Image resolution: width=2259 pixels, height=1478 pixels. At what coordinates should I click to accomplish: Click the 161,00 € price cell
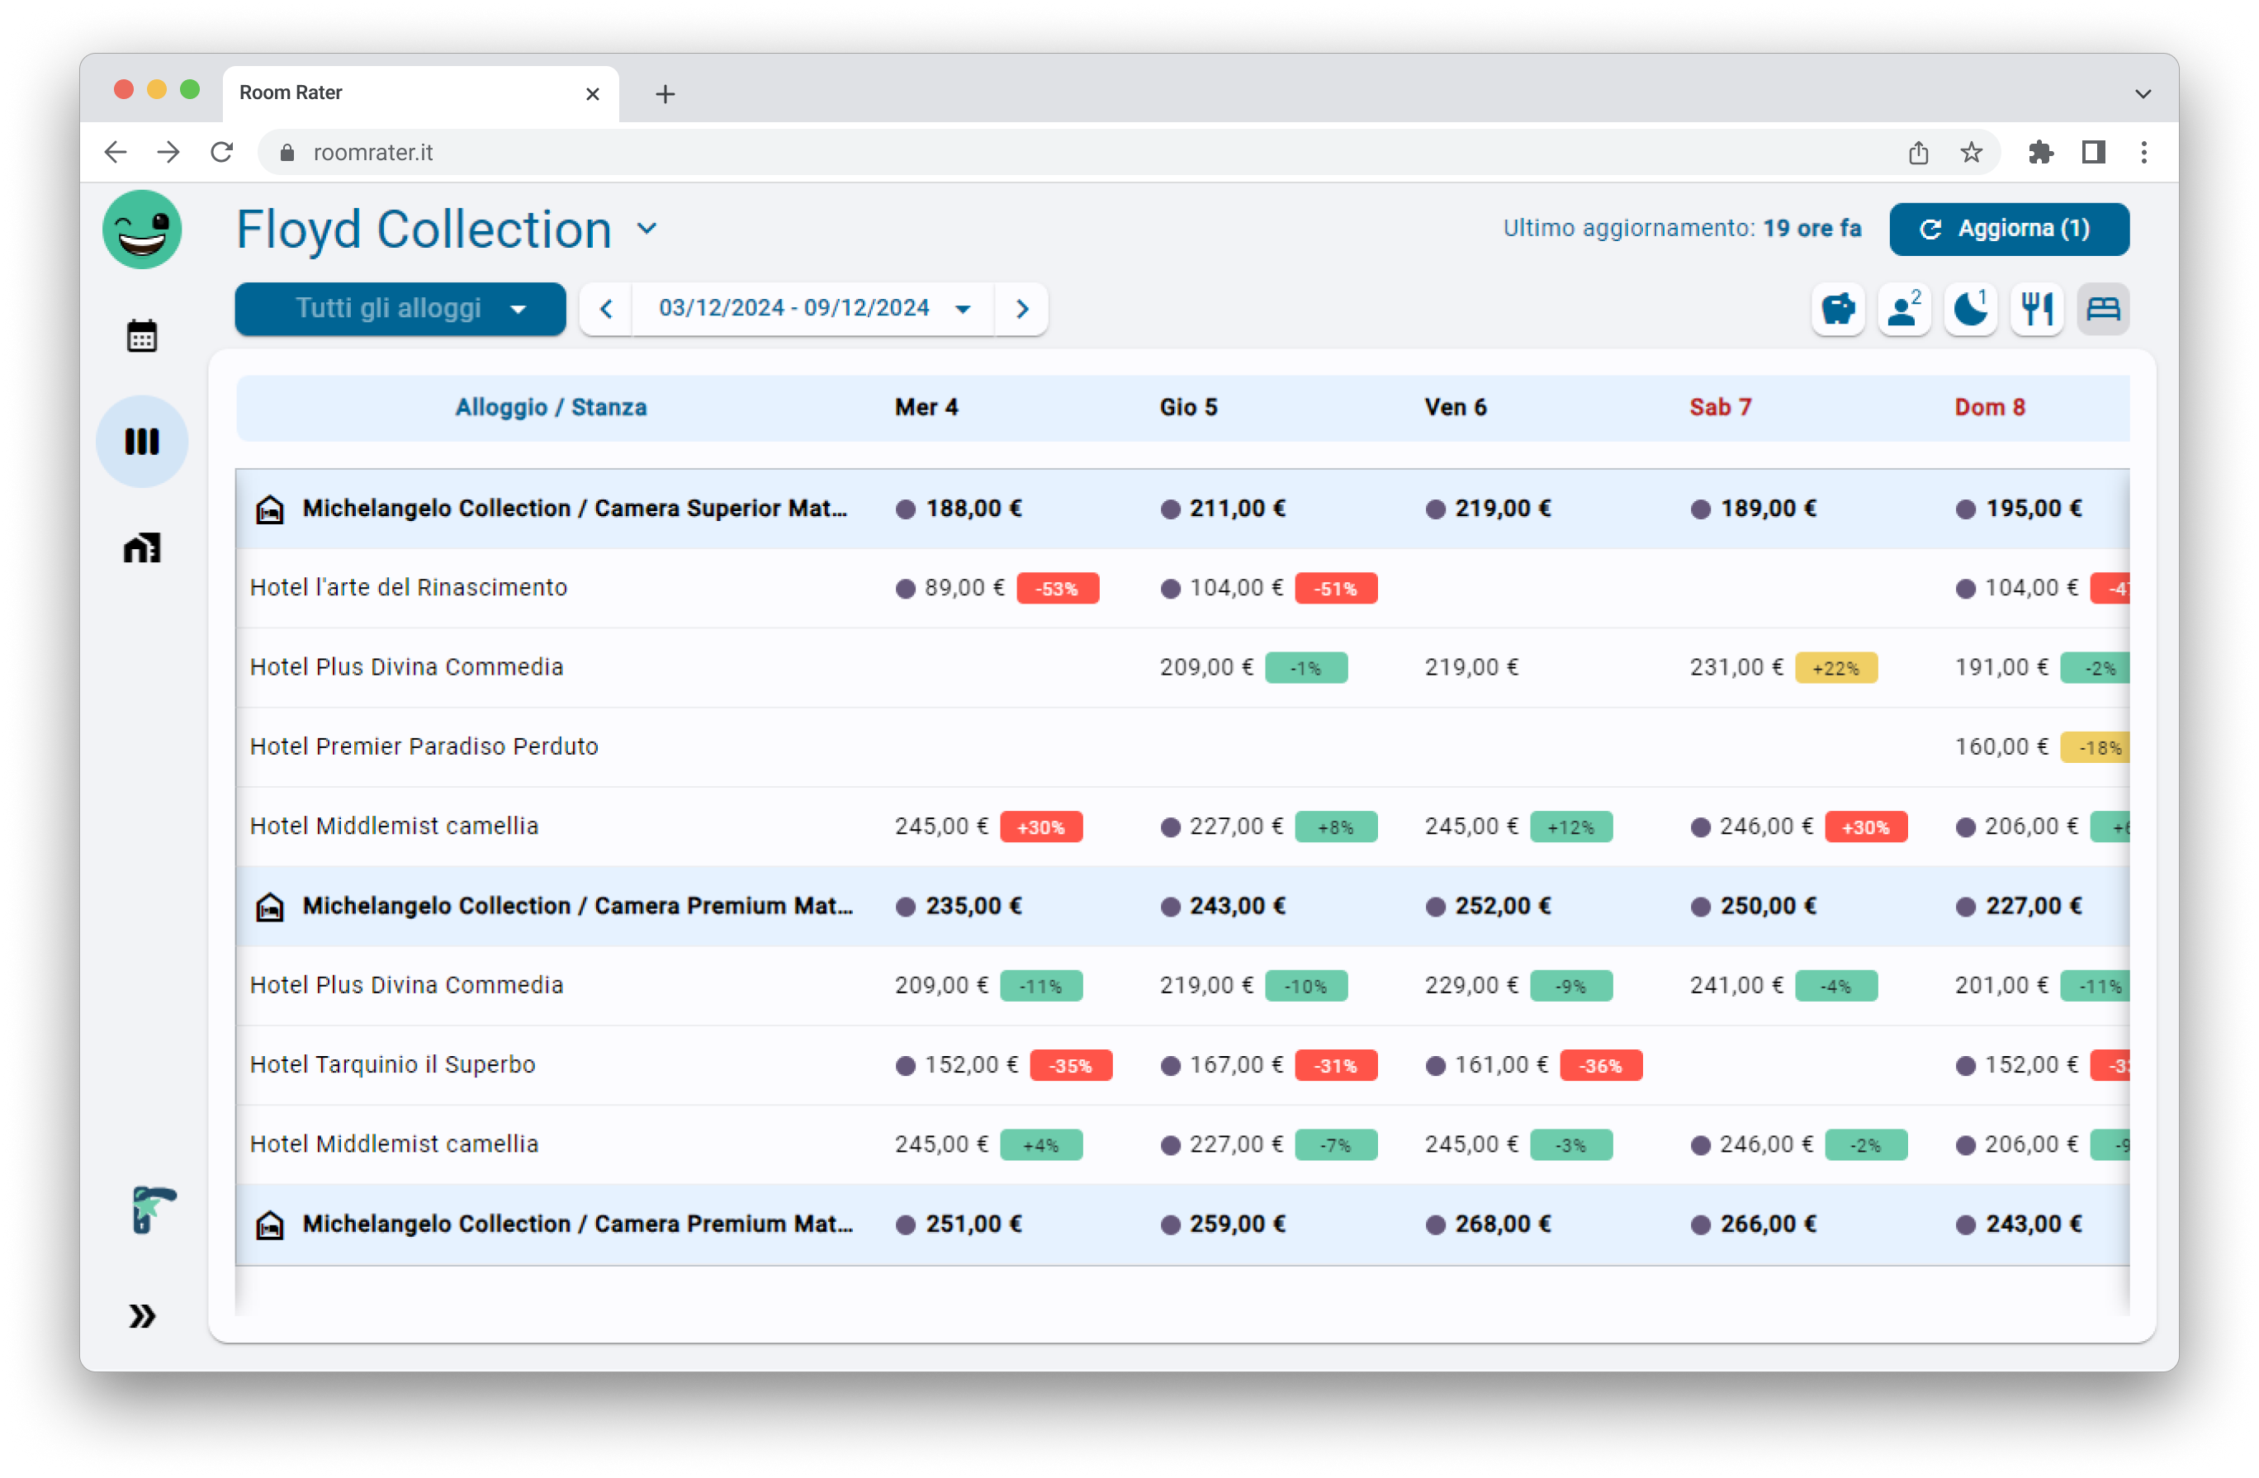click(1502, 1065)
